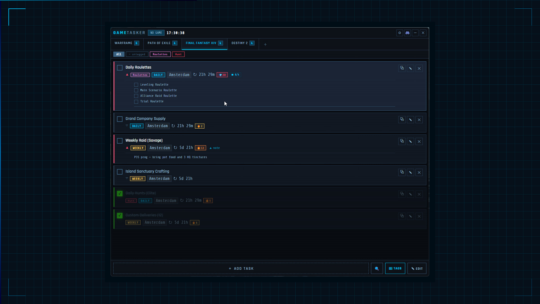Duplicate the Weekly Raid (Savage) task

pos(402,141)
